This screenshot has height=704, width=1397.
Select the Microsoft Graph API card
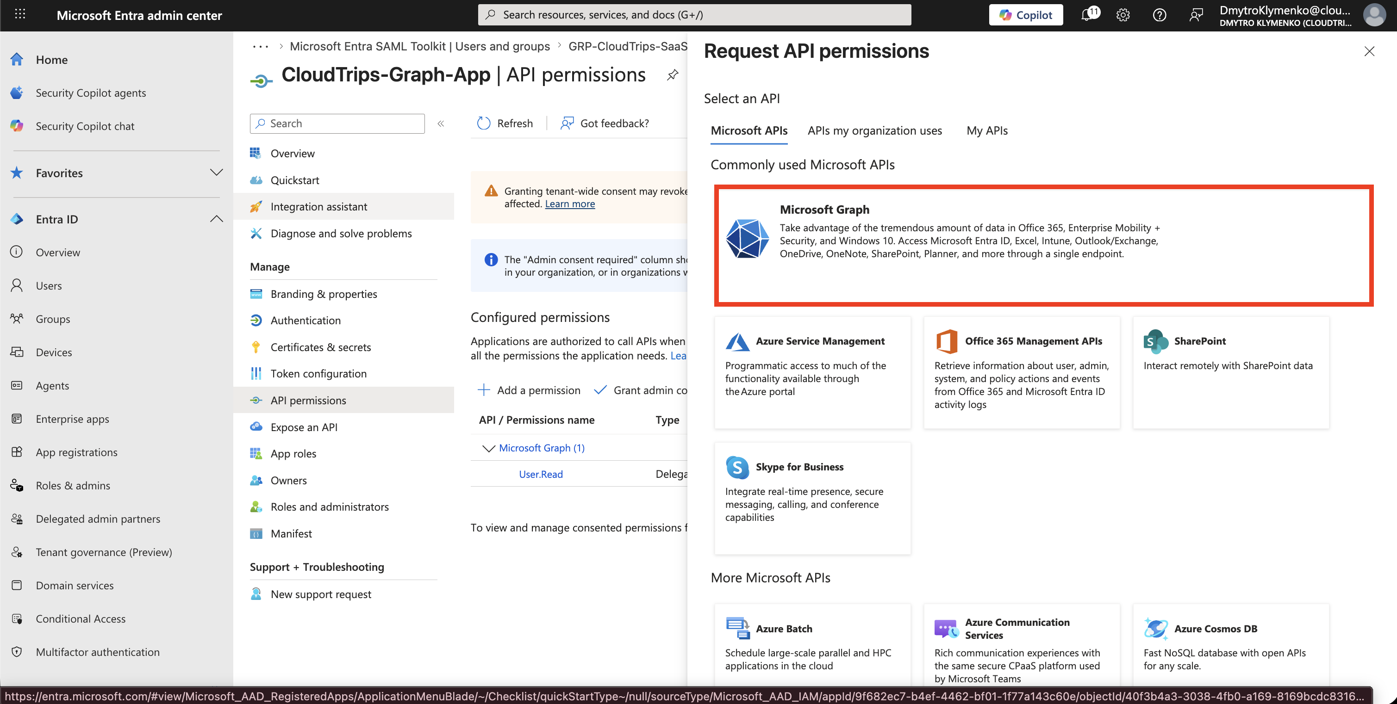point(1043,246)
